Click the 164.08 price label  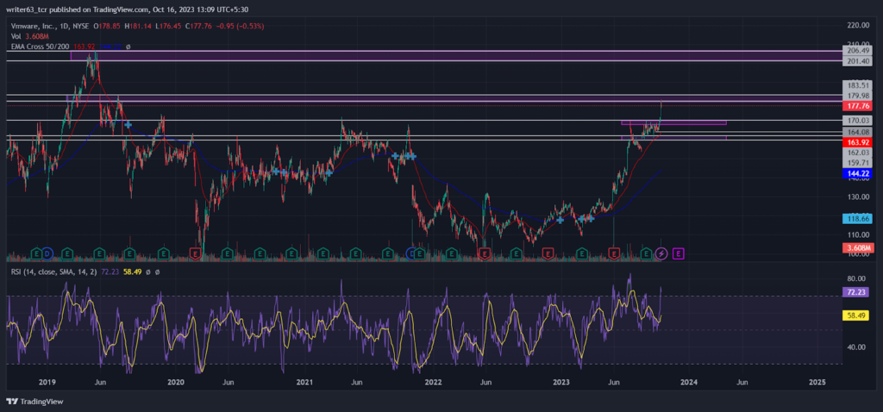tap(857, 132)
